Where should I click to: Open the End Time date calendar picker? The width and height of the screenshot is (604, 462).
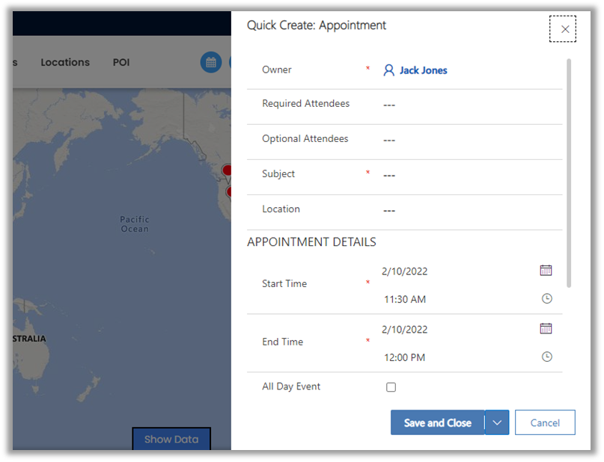(546, 328)
